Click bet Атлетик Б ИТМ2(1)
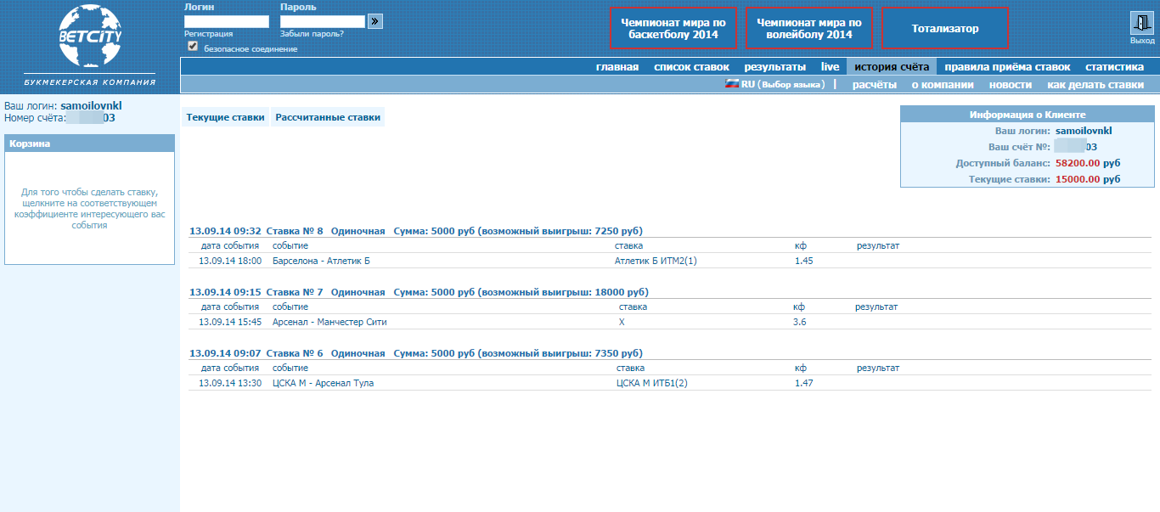The image size is (1160, 512). click(656, 261)
